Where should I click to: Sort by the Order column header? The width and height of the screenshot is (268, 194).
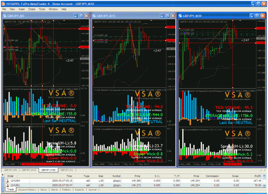(x=17, y=176)
